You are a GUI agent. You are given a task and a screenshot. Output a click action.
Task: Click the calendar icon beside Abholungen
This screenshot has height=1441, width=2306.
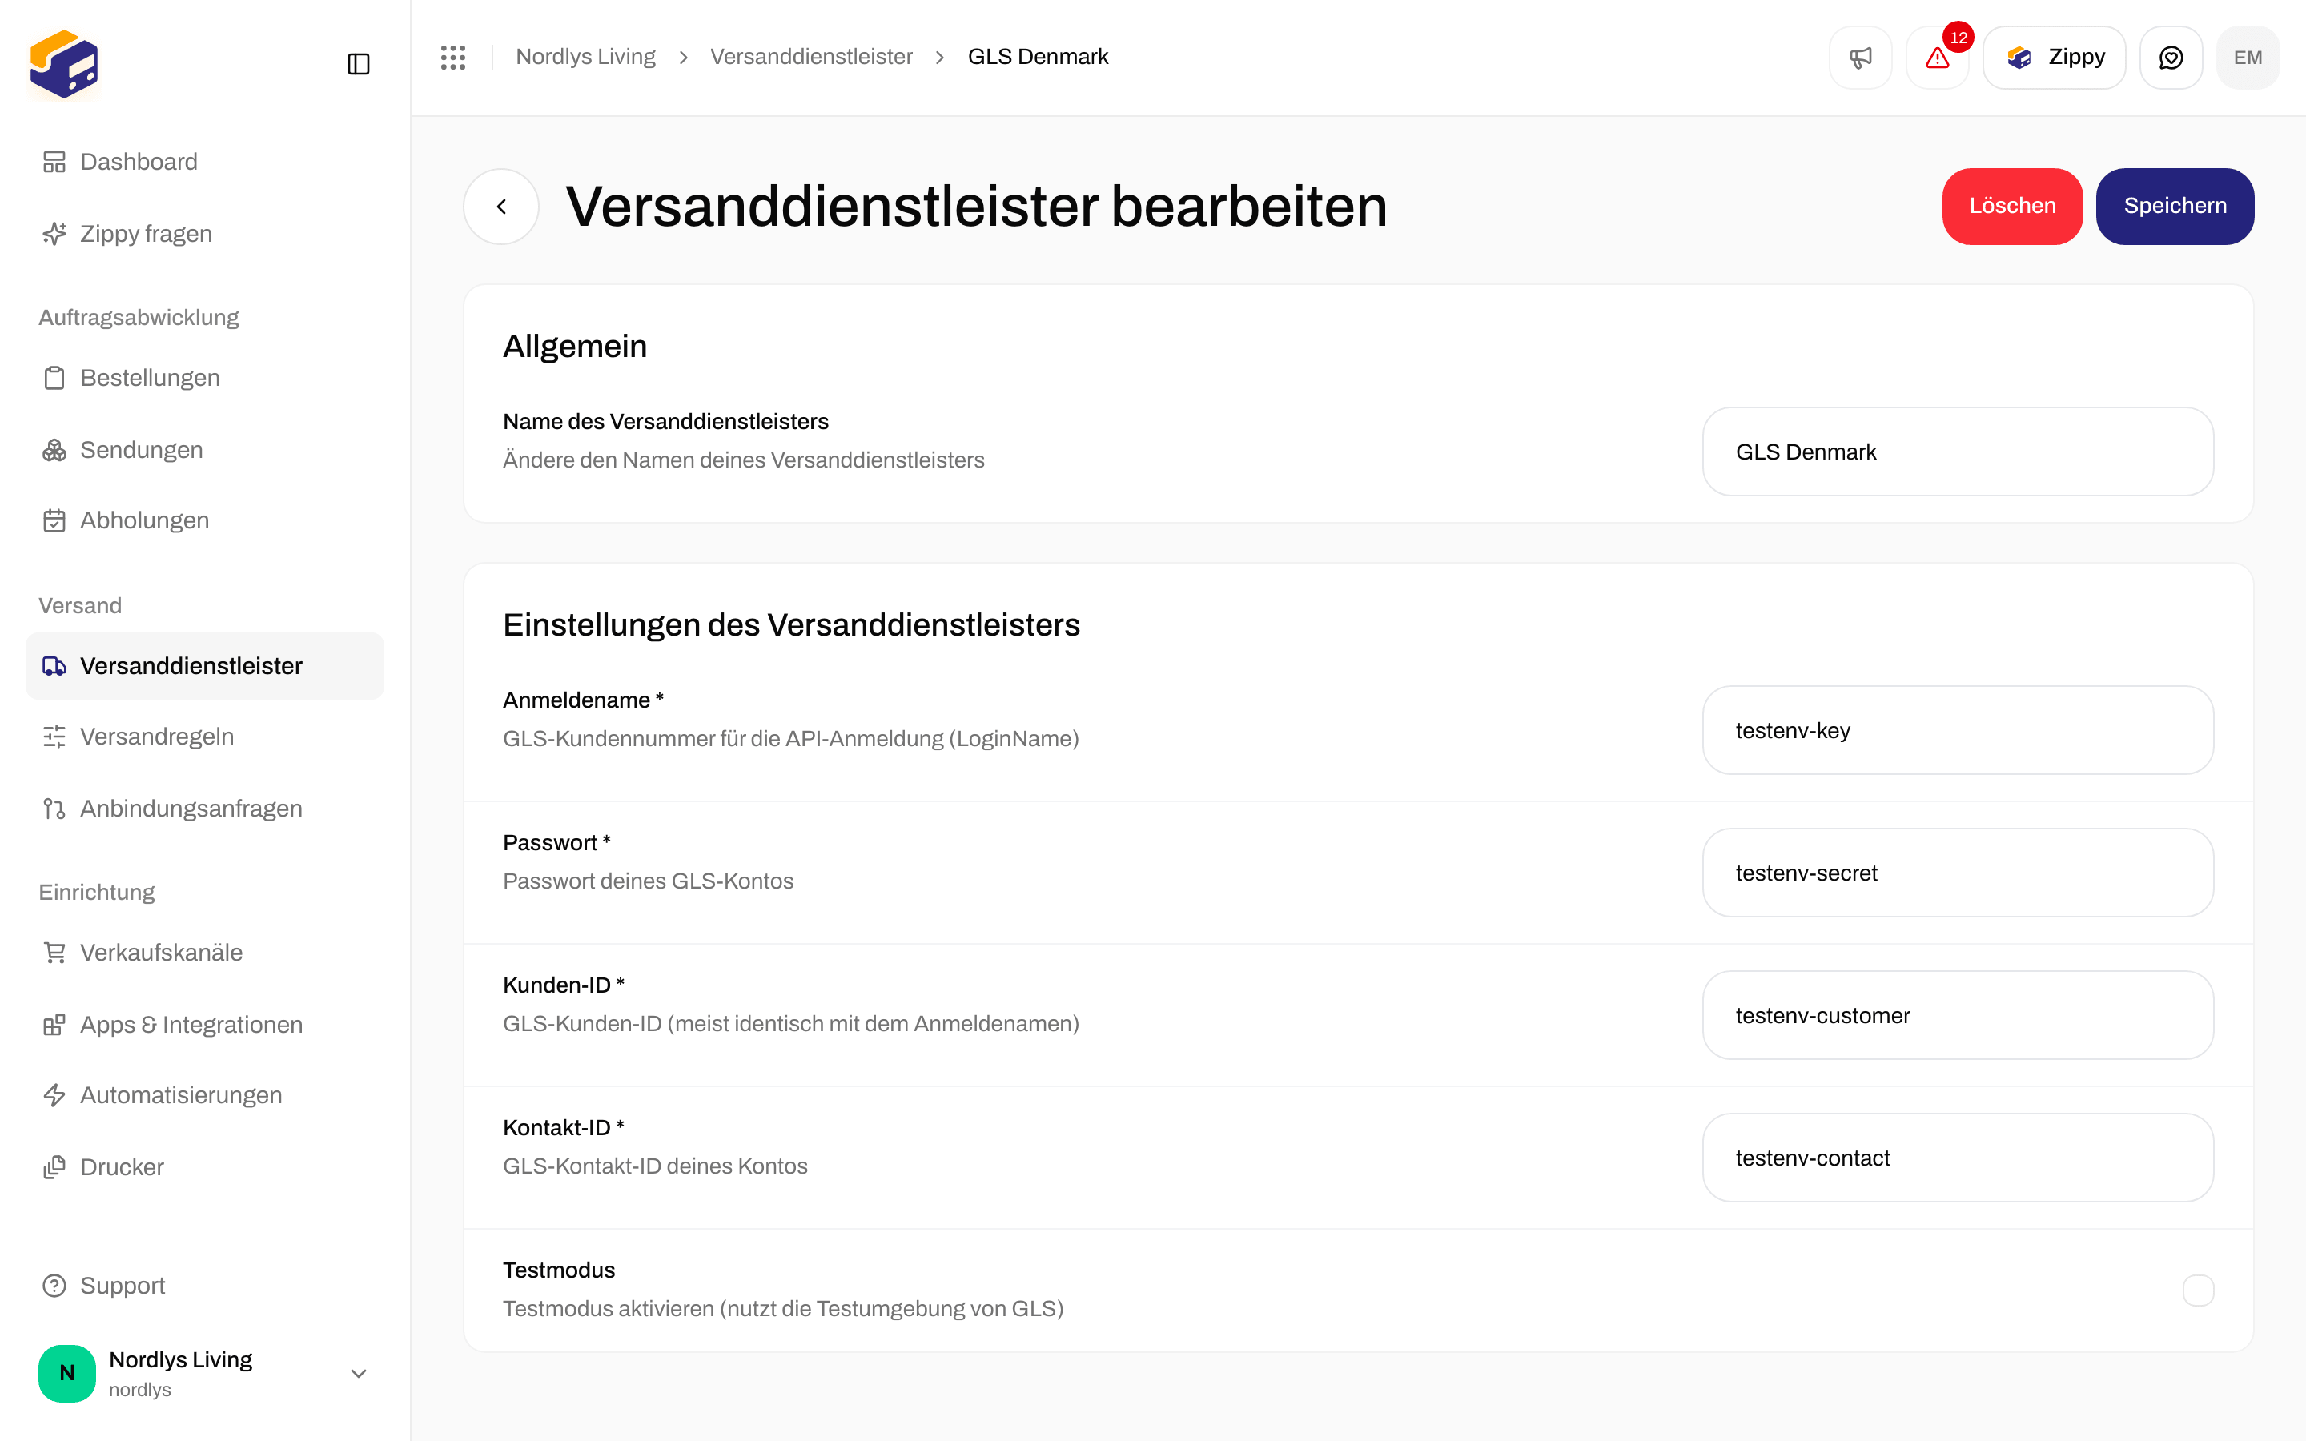tap(54, 520)
